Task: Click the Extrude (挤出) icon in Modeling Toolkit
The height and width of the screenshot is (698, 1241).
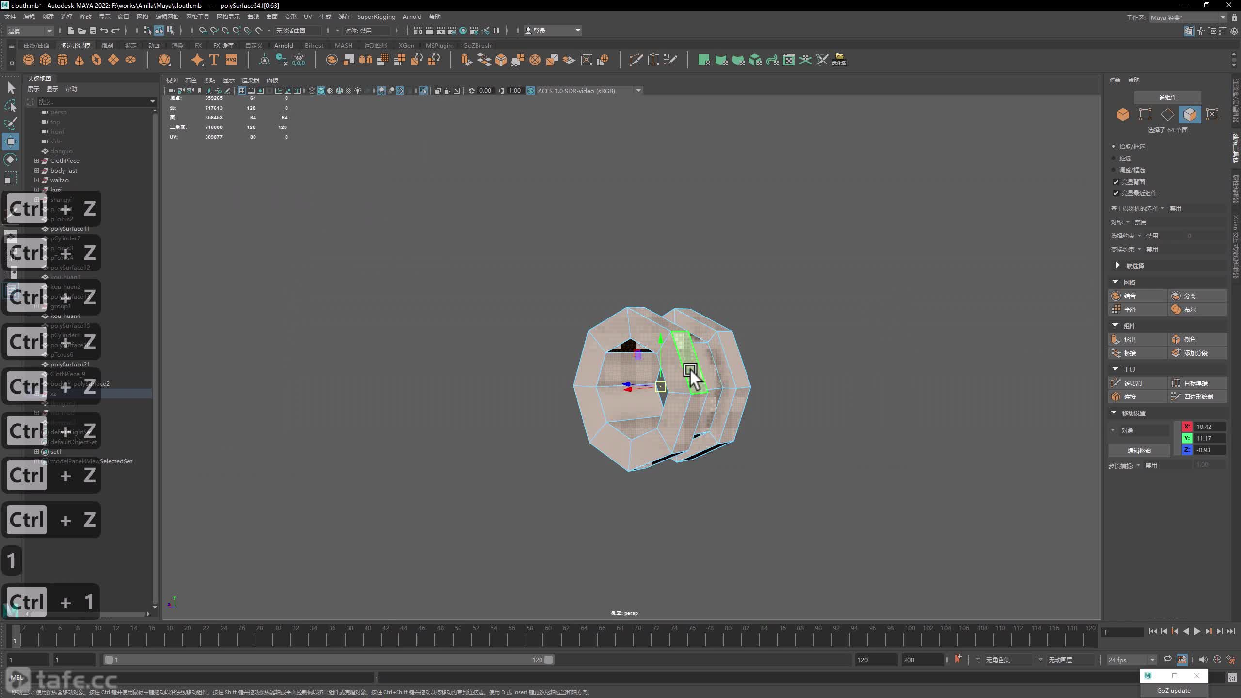Action: pyautogui.click(x=1116, y=340)
